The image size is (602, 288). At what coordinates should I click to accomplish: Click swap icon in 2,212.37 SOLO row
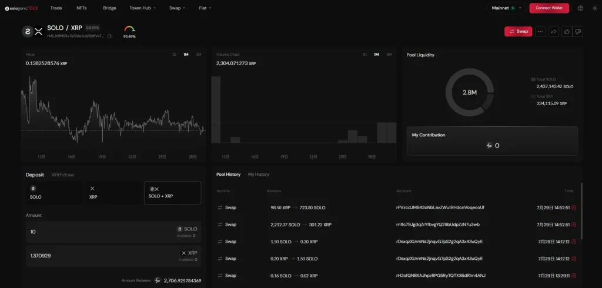(220, 225)
